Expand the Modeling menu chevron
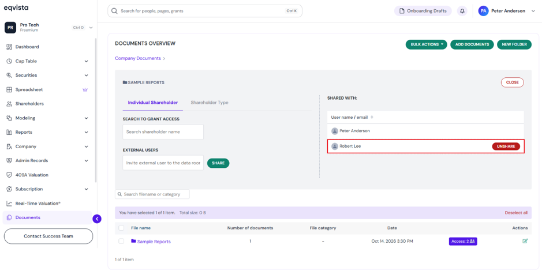This screenshot has height=271, width=542. tap(87, 118)
